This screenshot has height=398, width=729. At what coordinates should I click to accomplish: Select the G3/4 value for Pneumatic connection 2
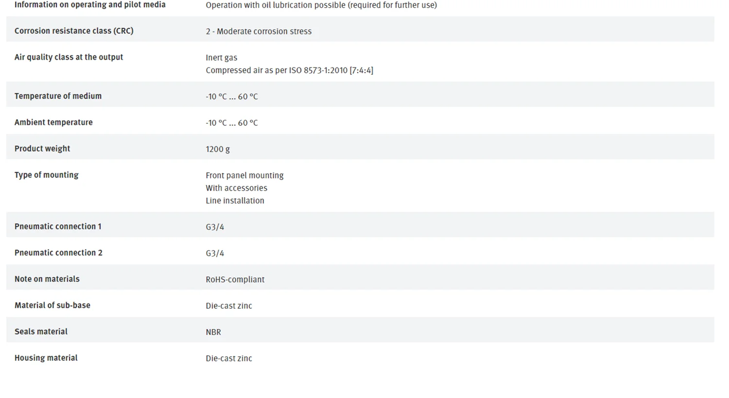215,253
